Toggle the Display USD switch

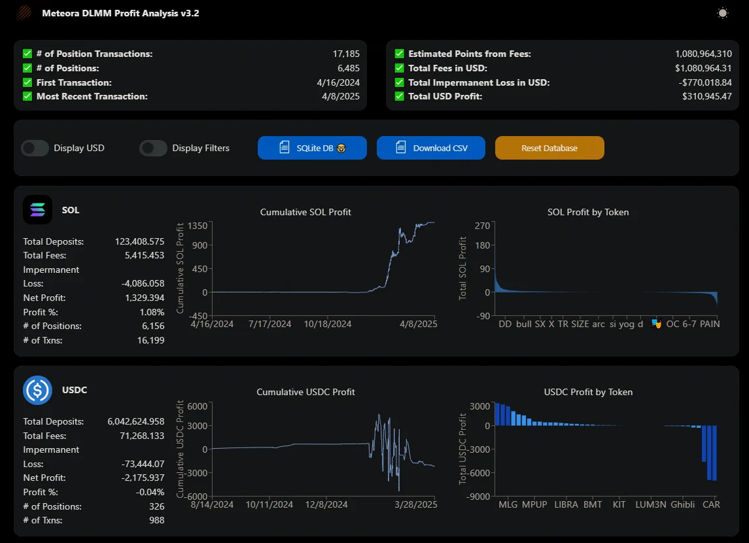35,148
